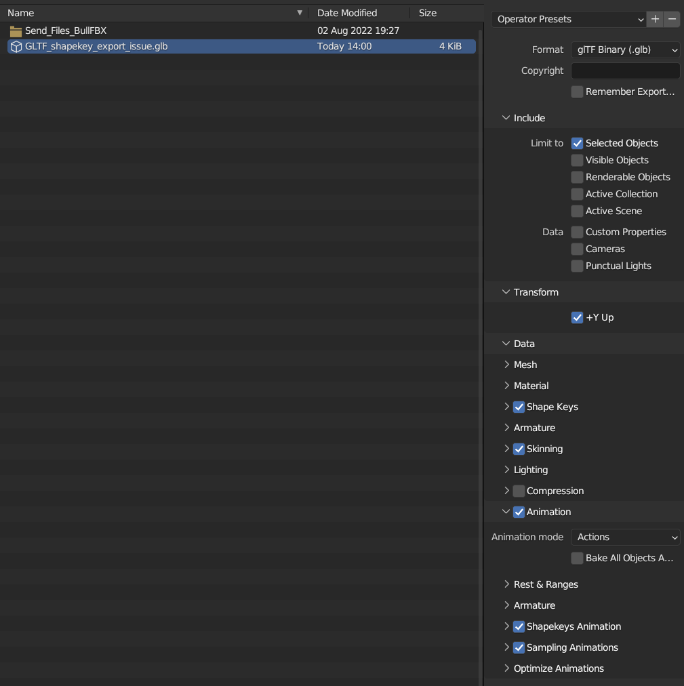This screenshot has height=686, width=684.
Task: Enable Punctual Lights data export
Action: (x=577, y=266)
